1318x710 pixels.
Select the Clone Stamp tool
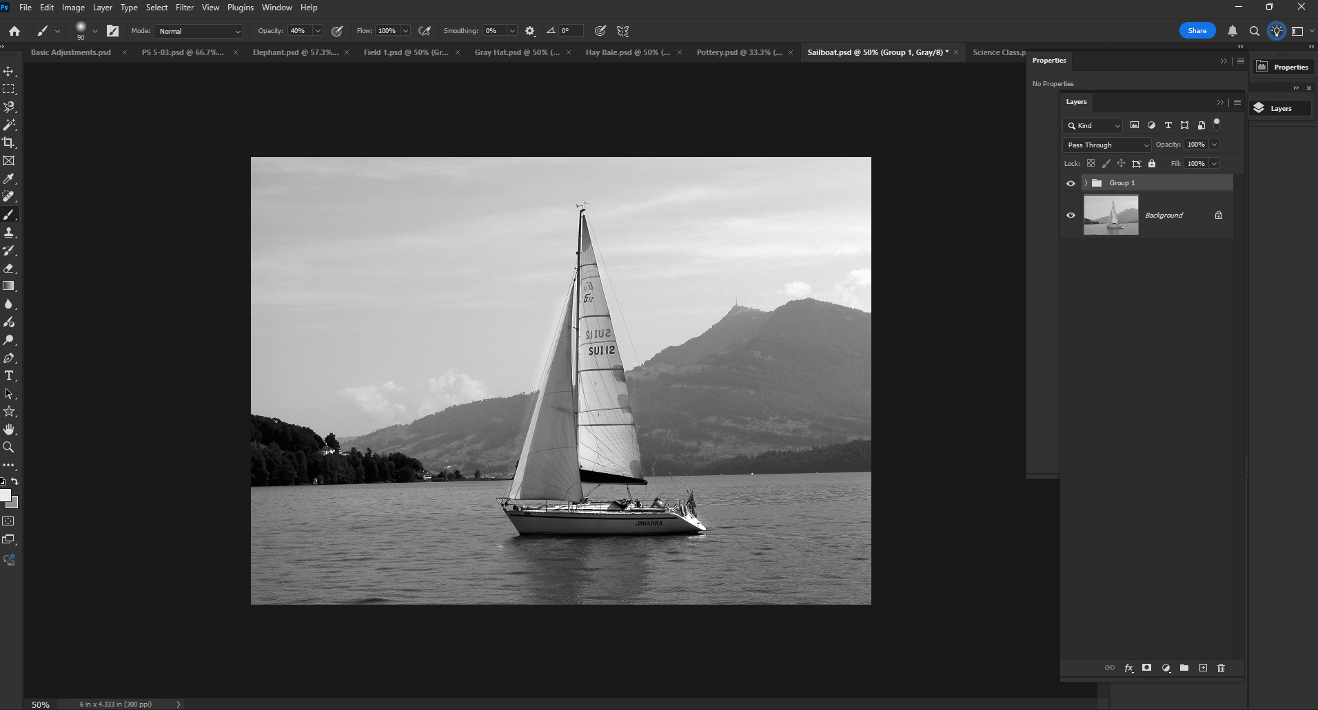[9, 232]
